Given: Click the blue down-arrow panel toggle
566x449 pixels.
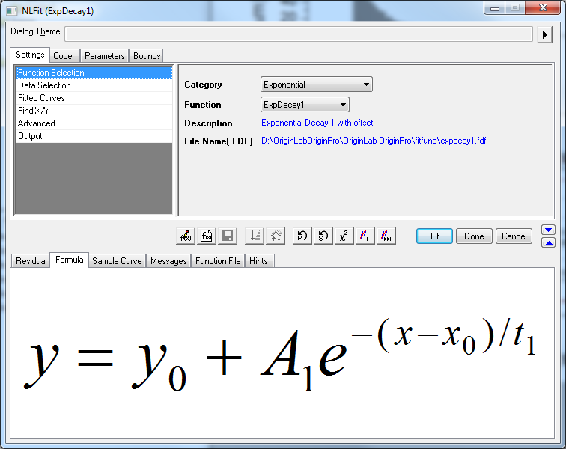Looking at the screenshot, I should pos(548,230).
